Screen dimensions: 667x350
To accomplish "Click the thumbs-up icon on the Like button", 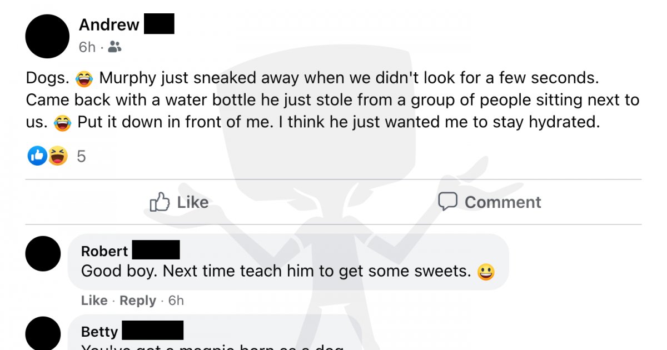I will (160, 202).
